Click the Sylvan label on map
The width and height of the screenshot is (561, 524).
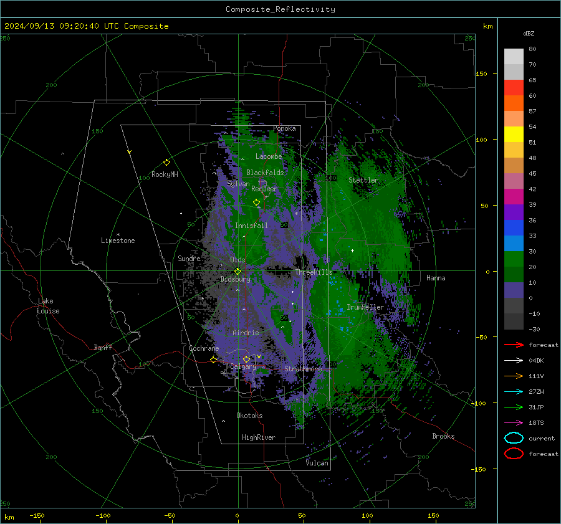pyautogui.click(x=238, y=184)
